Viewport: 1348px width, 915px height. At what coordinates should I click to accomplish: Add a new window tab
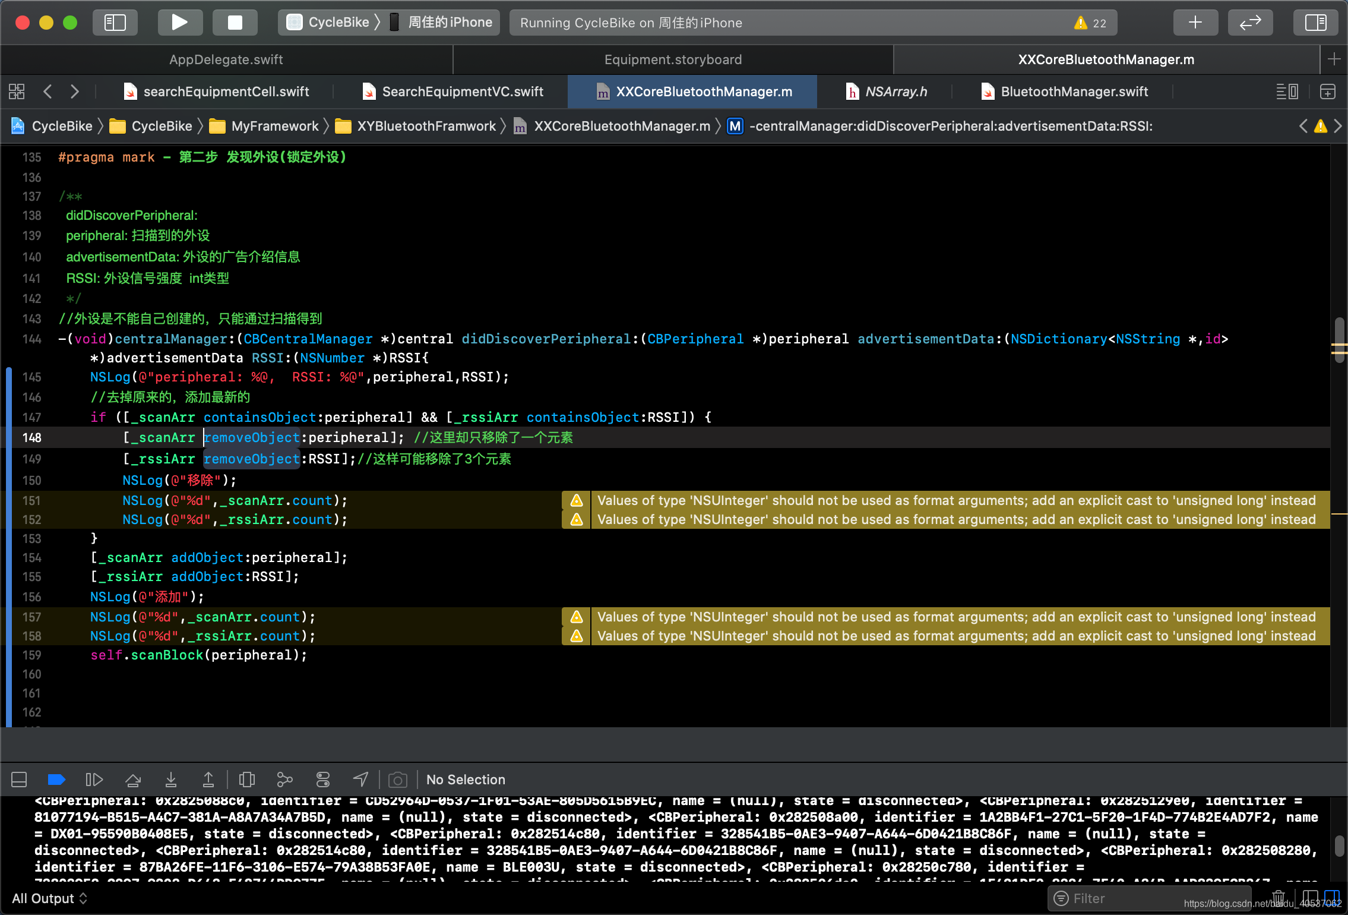click(1334, 59)
